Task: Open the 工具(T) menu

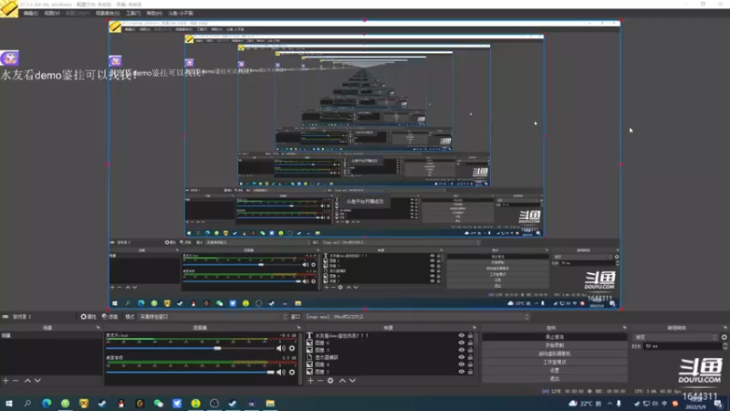Action: (x=133, y=13)
